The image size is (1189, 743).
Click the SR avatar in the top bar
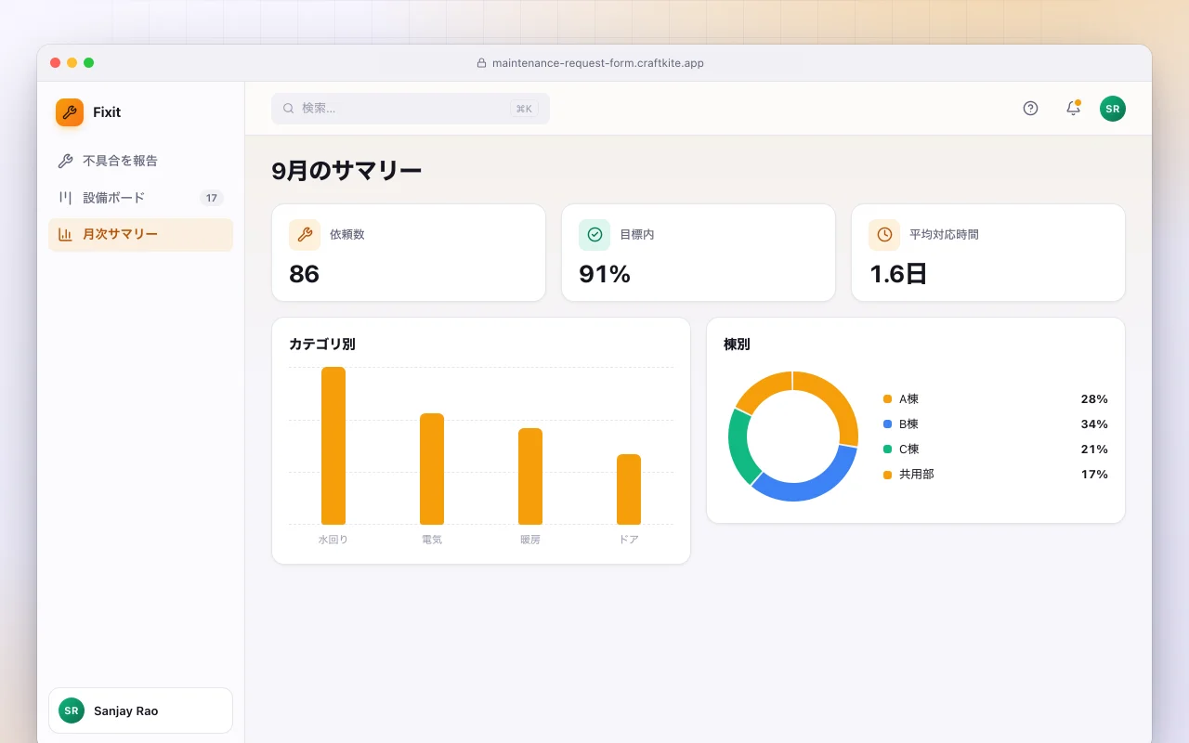pos(1113,109)
